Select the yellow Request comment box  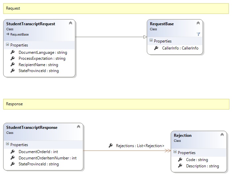click(x=116, y=8)
